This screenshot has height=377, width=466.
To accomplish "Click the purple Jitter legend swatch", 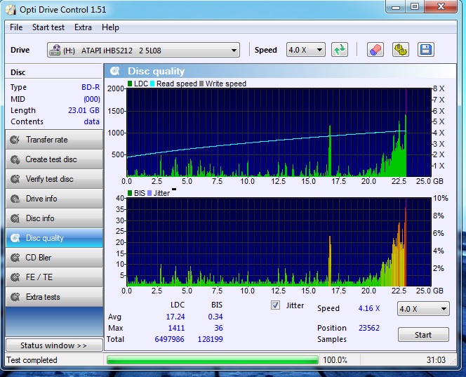I will (149, 193).
